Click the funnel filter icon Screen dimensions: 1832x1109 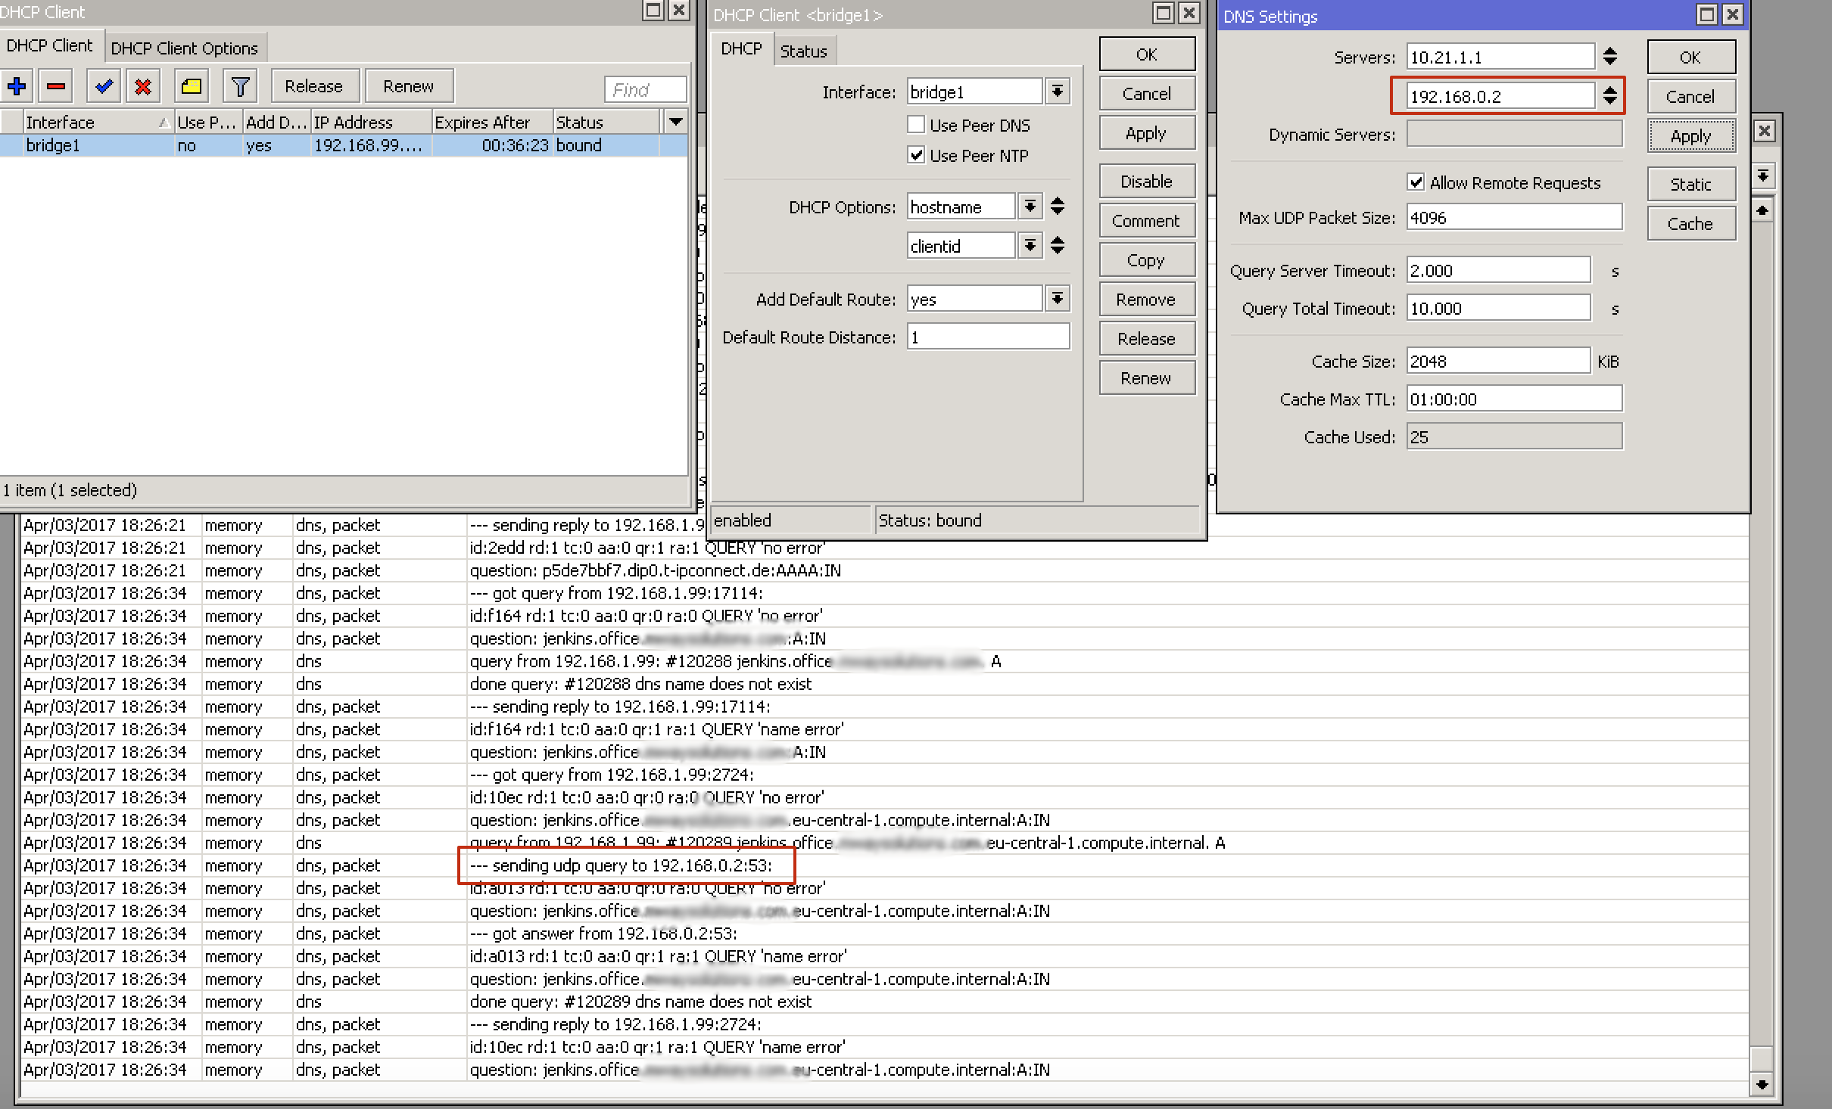pos(240,86)
